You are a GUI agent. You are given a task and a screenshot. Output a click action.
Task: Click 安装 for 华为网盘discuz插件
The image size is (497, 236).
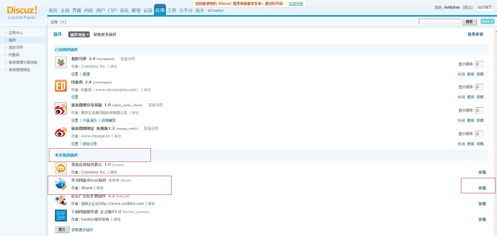click(482, 188)
